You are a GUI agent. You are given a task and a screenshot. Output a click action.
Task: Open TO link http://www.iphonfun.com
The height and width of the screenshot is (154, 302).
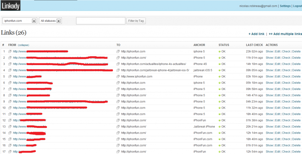[x=137, y=76]
